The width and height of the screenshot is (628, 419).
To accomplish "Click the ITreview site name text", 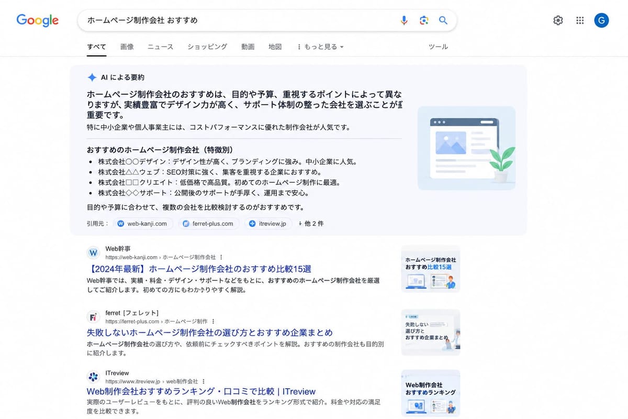I will pyautogui.click(x=117, y=373).
